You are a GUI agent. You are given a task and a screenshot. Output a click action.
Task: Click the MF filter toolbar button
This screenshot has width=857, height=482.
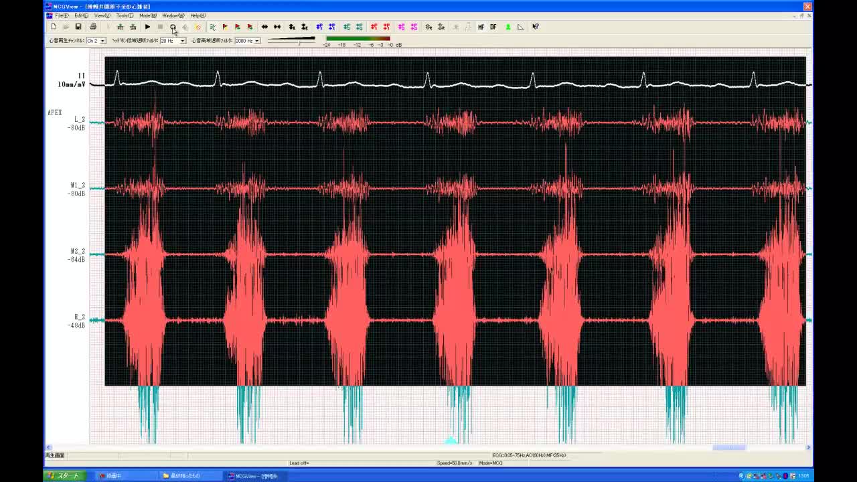click(481, 27)
